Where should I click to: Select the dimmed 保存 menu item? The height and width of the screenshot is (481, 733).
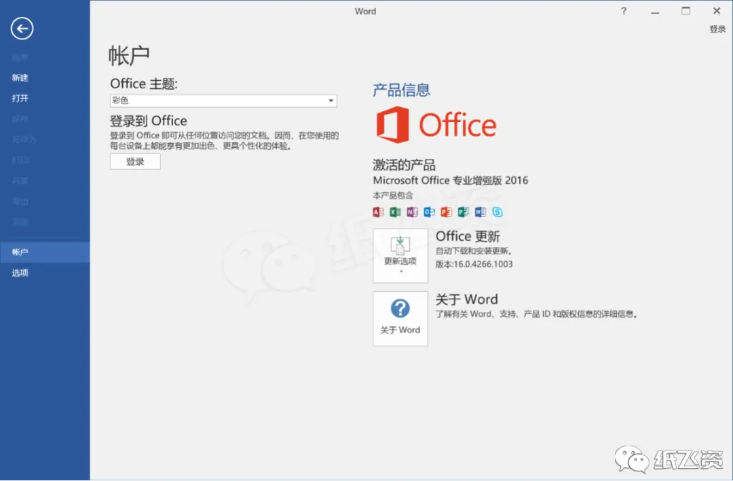pos(20,119)
